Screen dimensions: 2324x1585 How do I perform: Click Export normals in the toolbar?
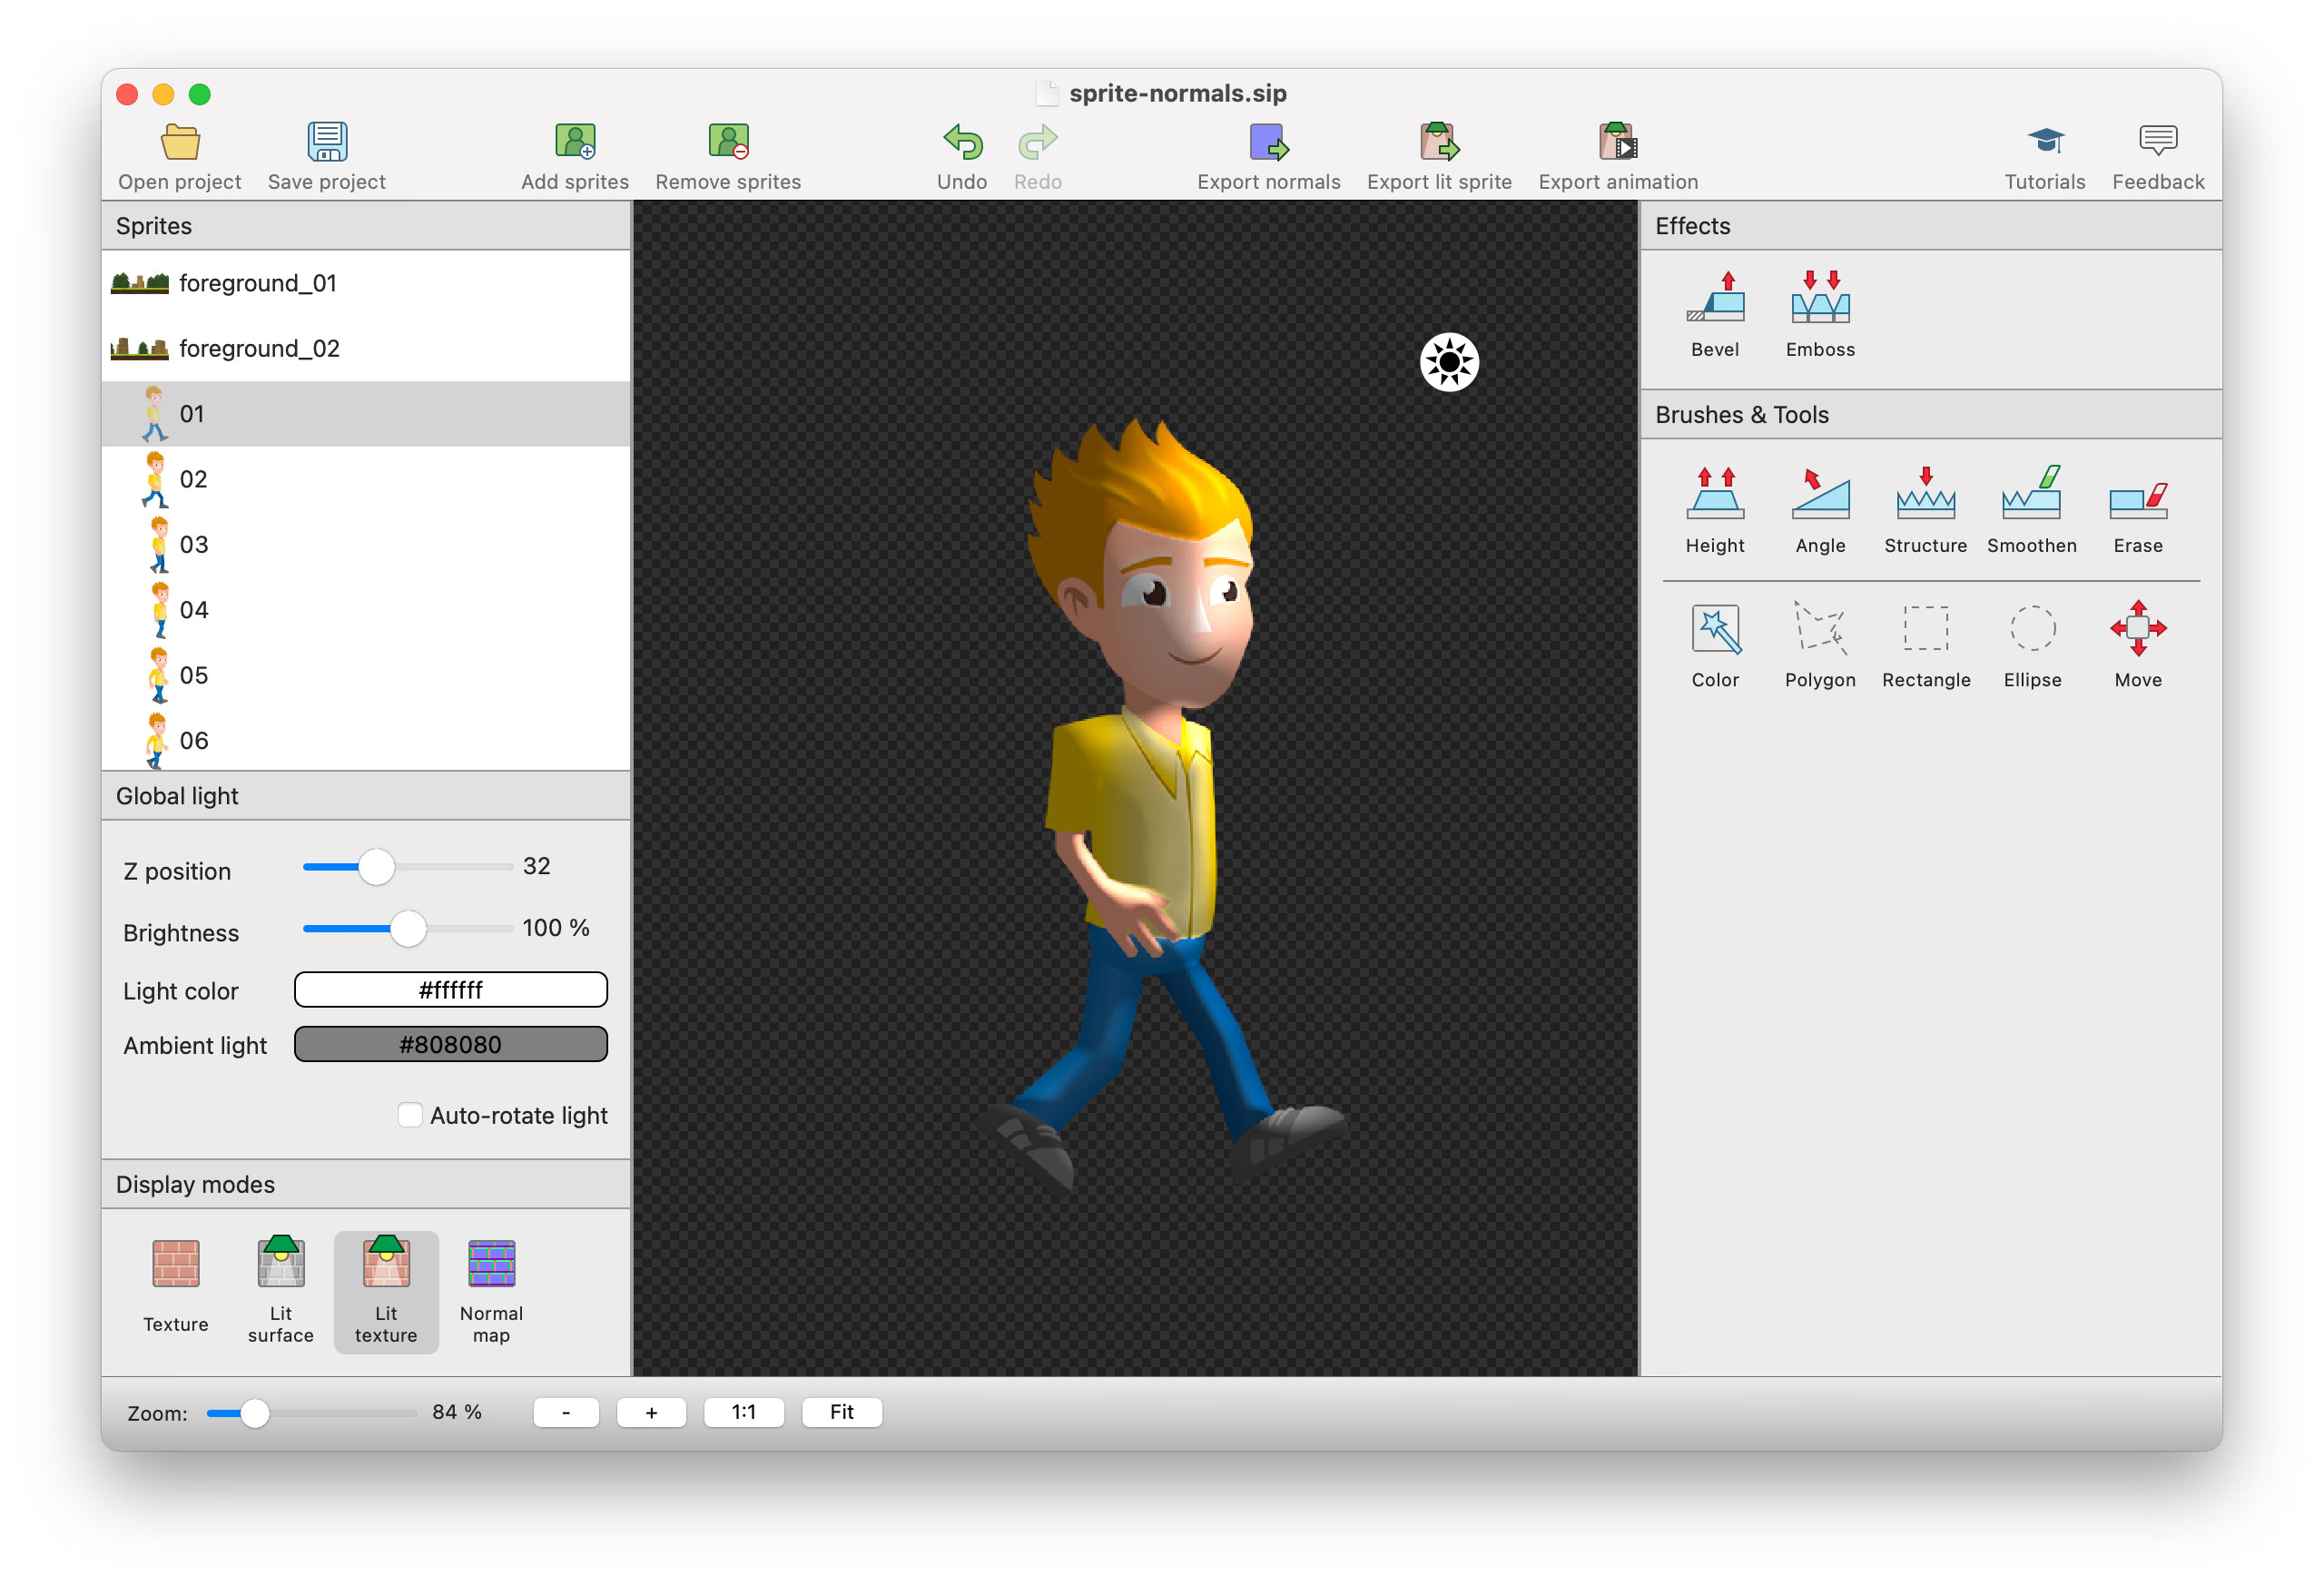1268,156
